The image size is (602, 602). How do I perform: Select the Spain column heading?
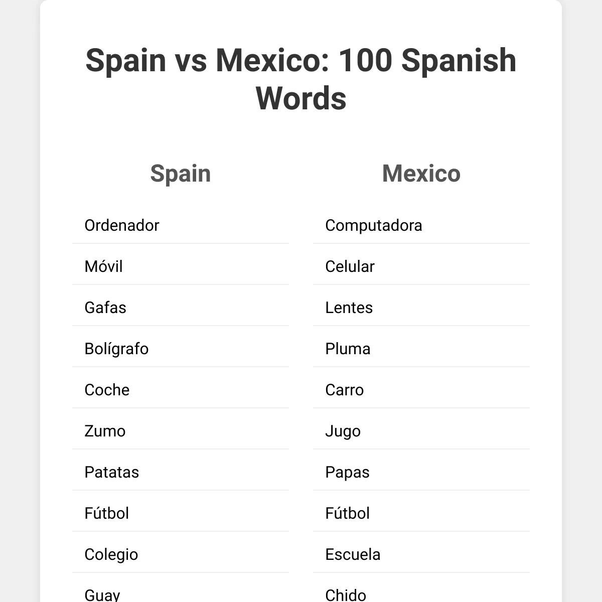tap(181, 174)
